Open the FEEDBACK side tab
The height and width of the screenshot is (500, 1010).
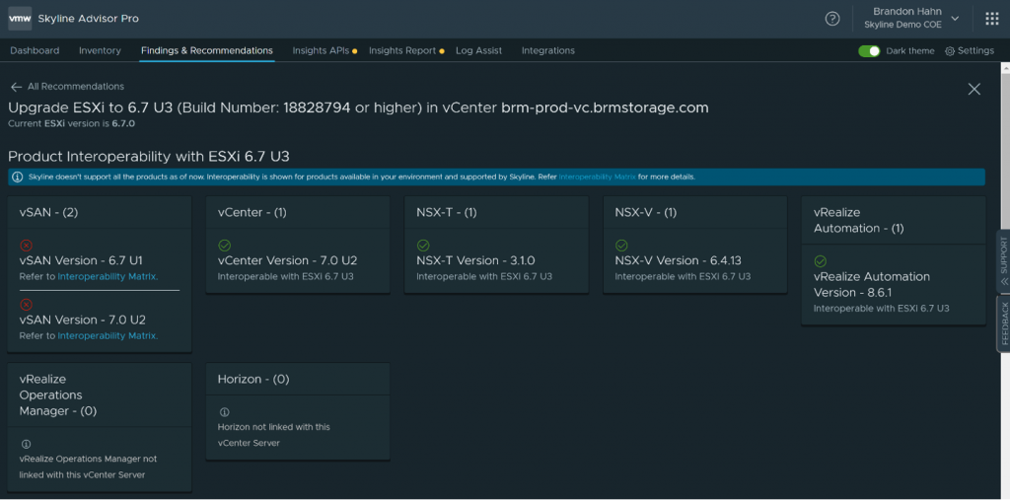click(x=1003, y=322)
